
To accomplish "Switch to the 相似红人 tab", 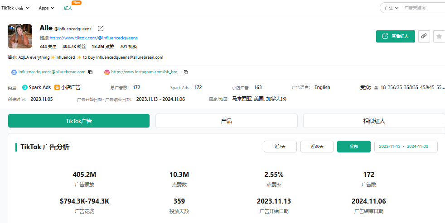I will click(374, 121).
